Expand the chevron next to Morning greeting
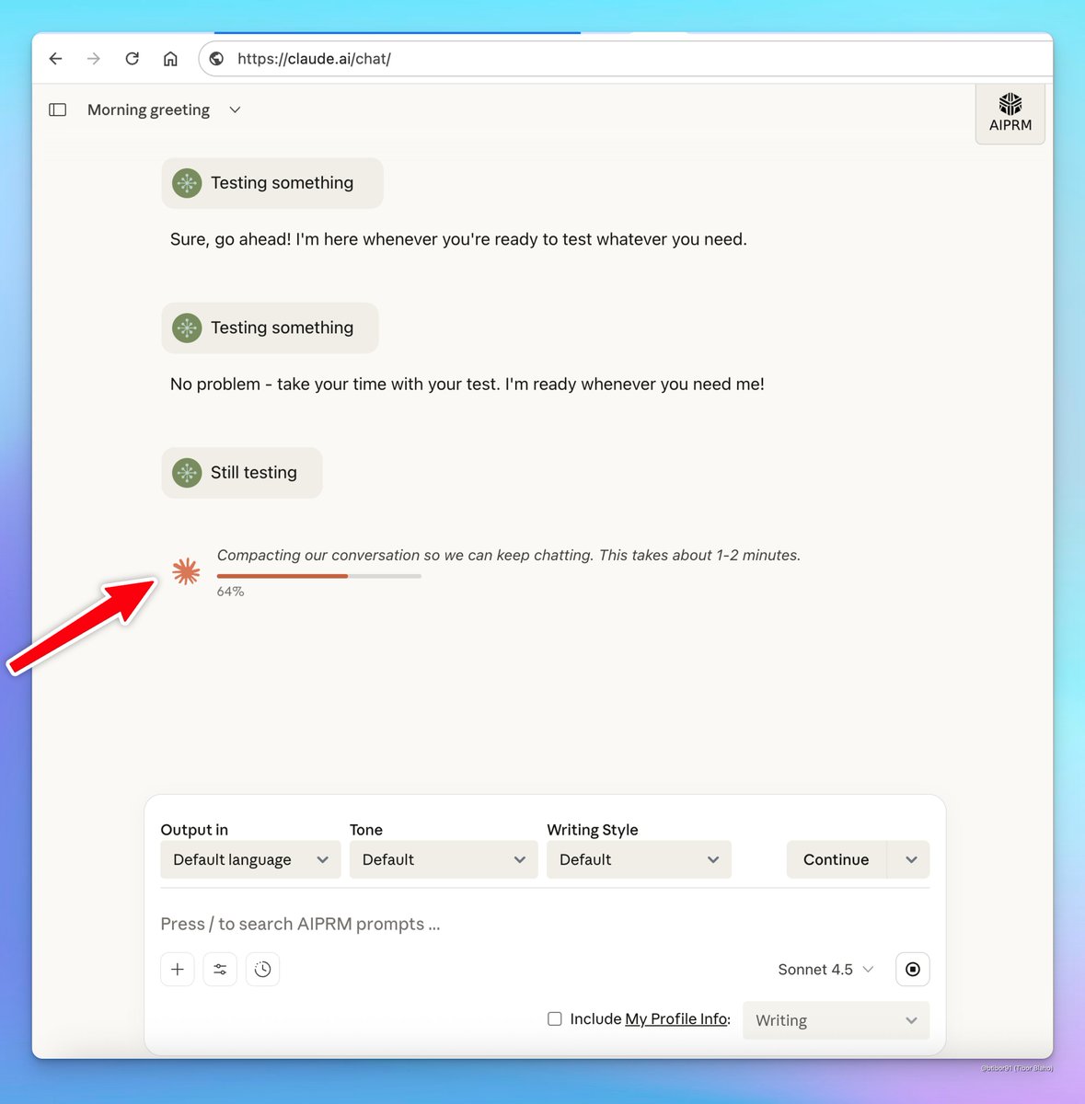 pos(235,109)
